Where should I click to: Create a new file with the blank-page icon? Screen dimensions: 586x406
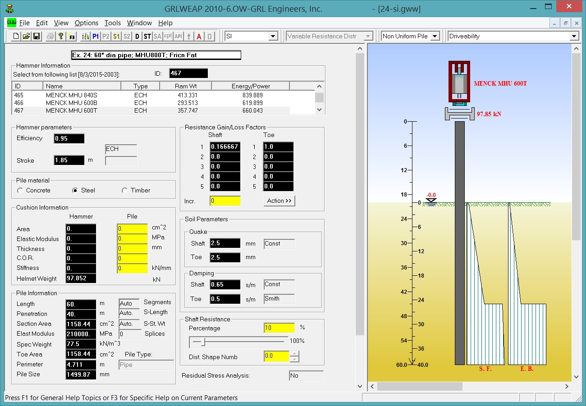click(16, 36)
